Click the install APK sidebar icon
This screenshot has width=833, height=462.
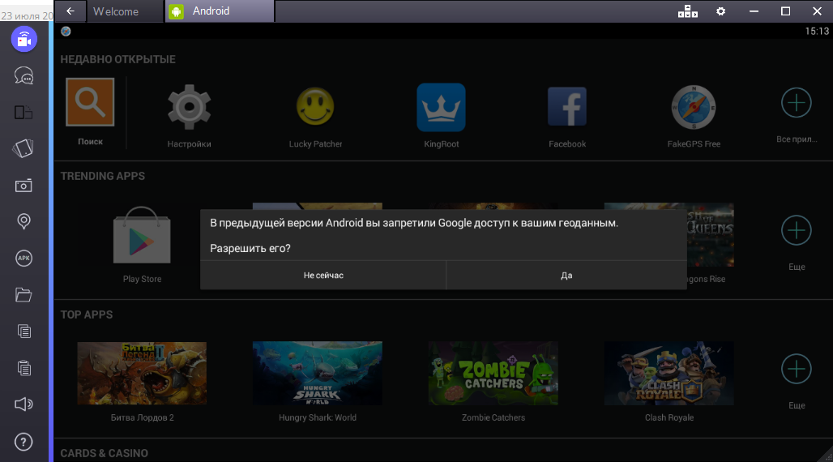(24, 258)
